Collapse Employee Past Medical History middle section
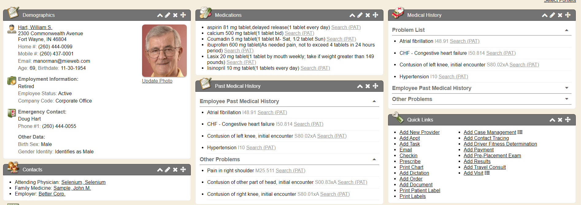Image resolution: width=581 pixels, height=205 pixels. coord(374,101)
